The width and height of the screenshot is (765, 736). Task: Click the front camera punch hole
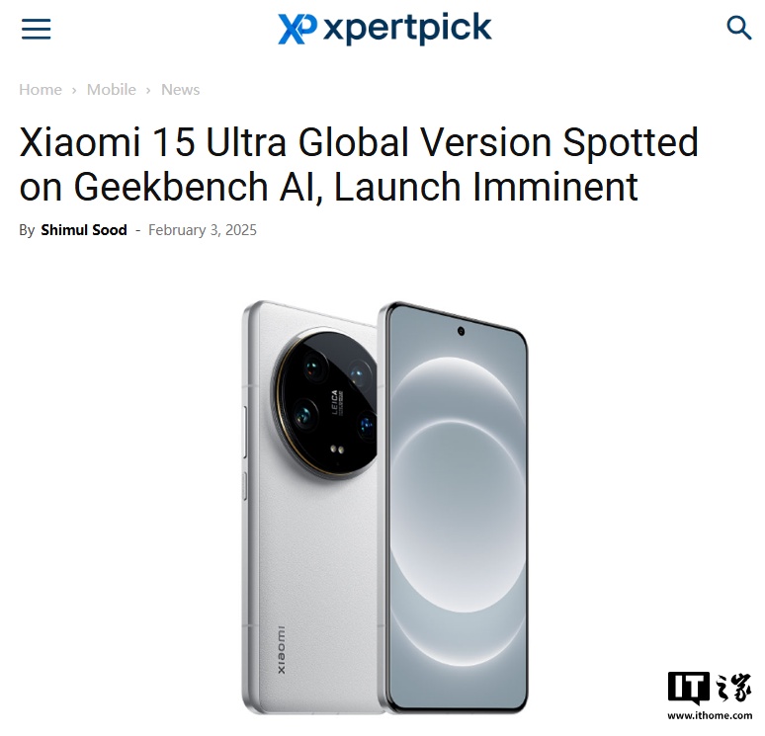(x=461, y=332)
